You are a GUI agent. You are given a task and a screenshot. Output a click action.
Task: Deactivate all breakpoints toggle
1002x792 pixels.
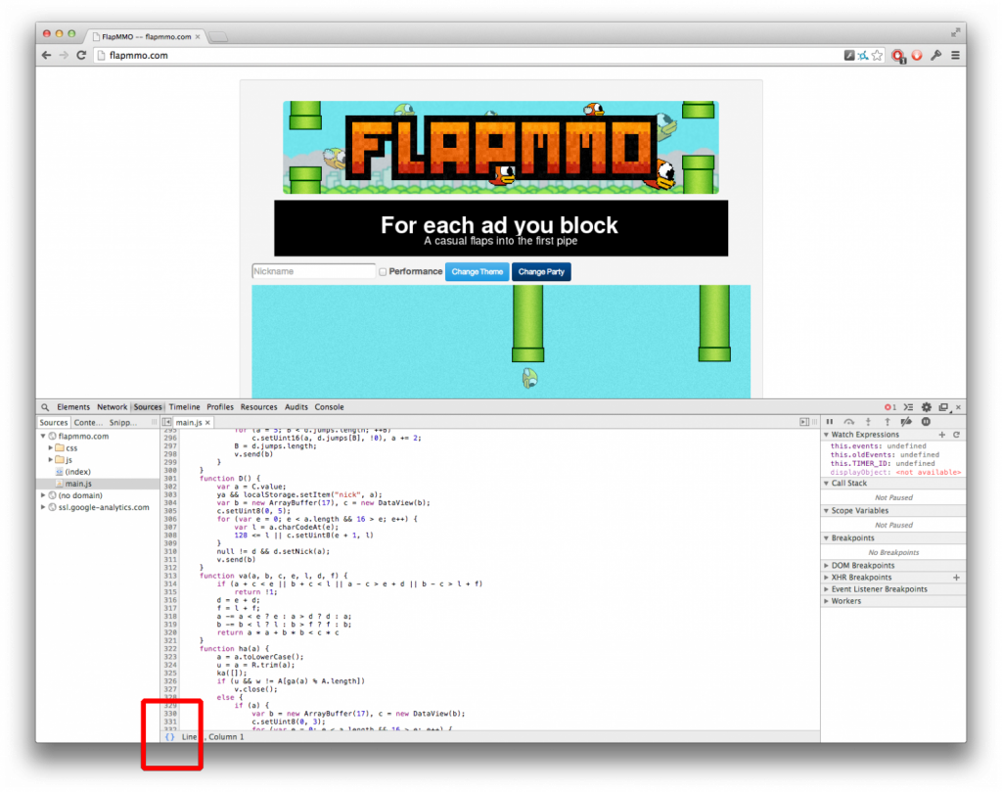[x=906, y=422]
